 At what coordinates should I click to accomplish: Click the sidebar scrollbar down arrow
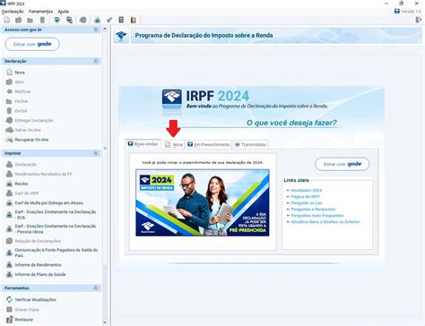(x=105, y=322)
